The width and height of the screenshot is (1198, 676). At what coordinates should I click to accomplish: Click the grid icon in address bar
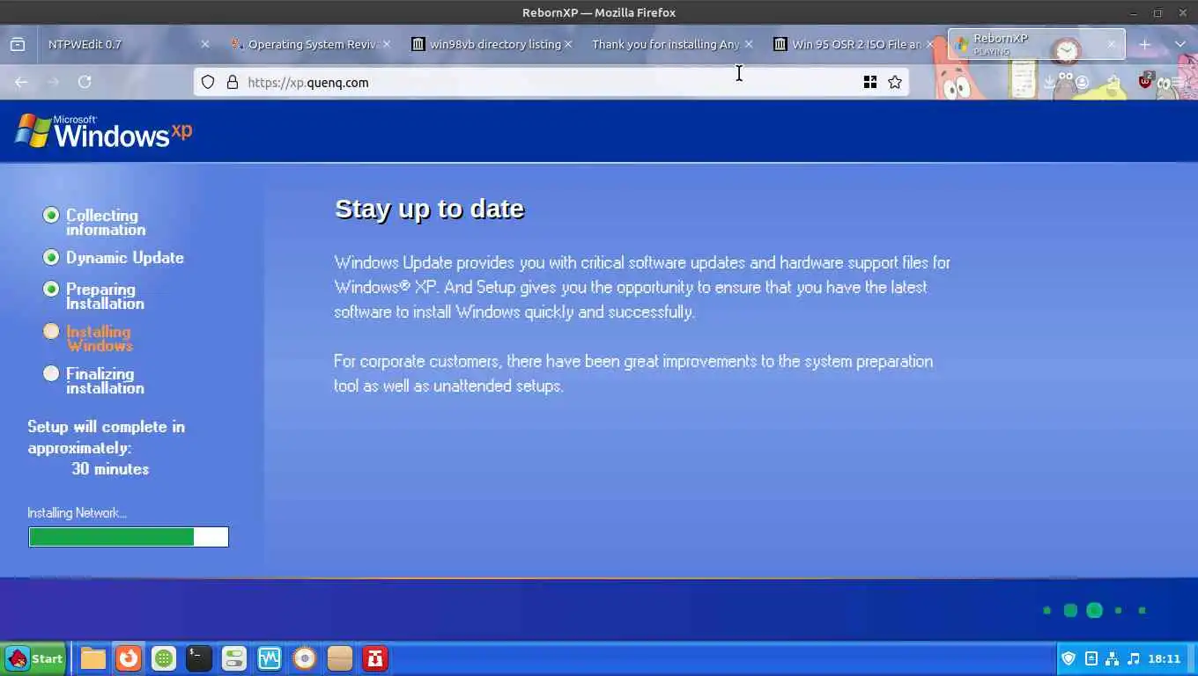coord(870,82)
